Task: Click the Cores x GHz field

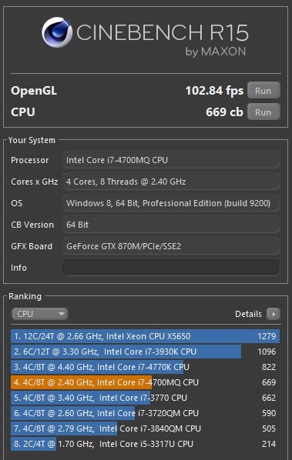Action: 171,182
